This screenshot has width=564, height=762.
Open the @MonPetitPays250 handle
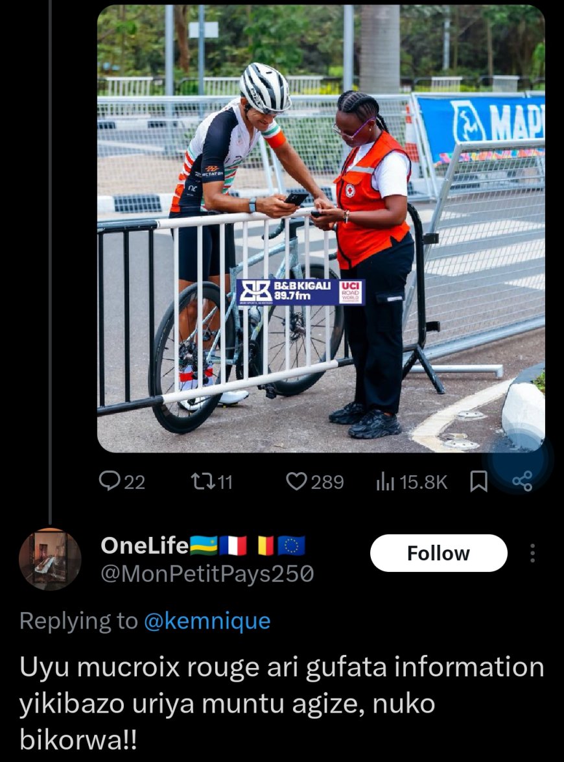pyautogui.click(x=207, y=574)
